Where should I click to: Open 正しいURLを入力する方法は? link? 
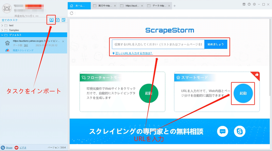(134, 53)
